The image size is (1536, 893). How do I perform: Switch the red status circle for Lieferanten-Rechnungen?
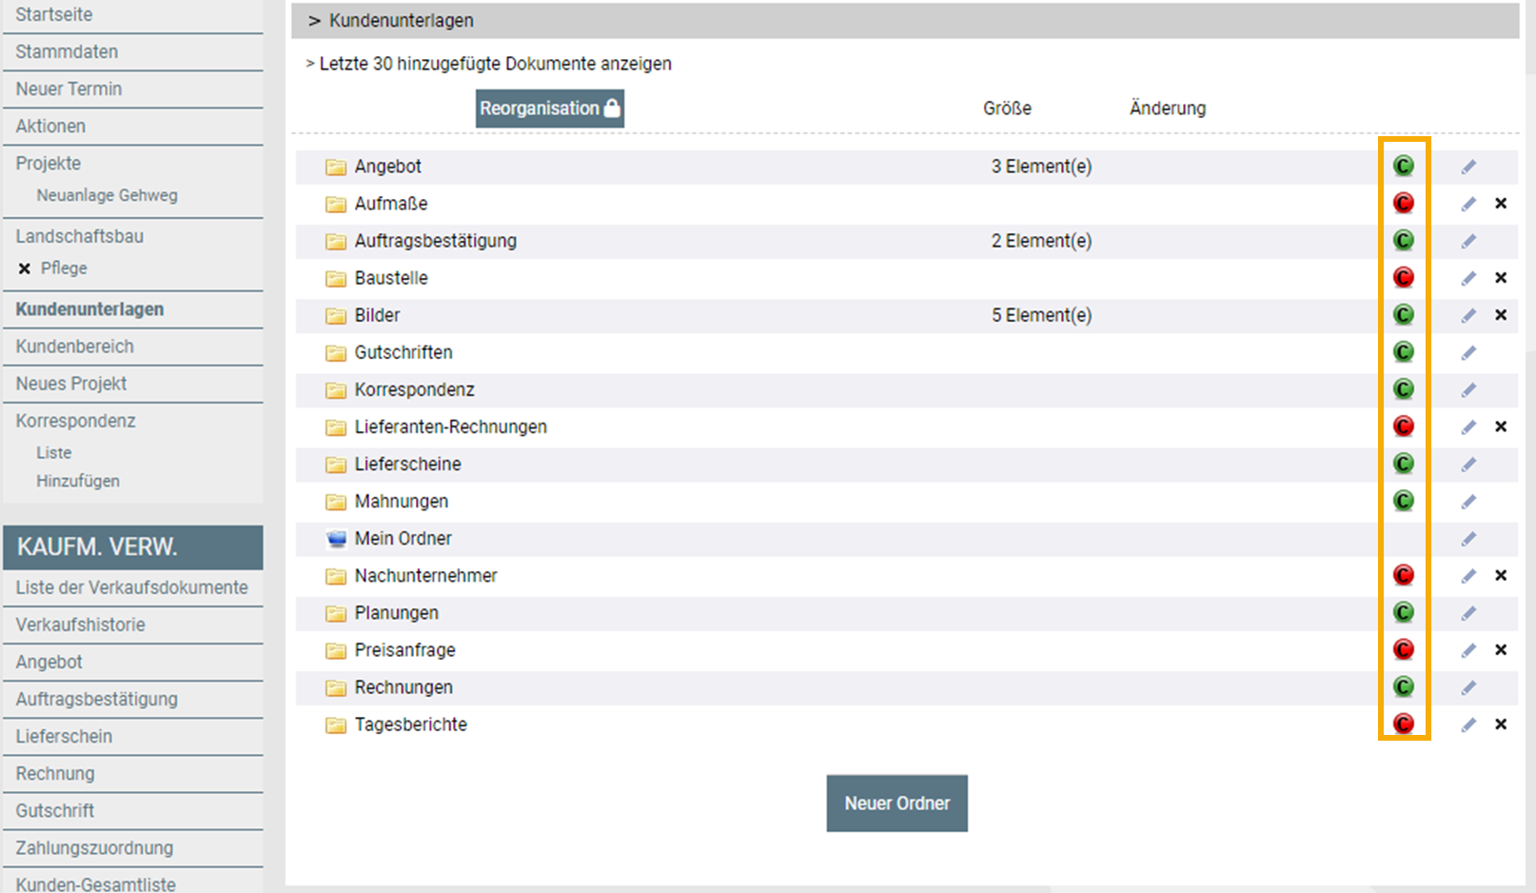1404,427
